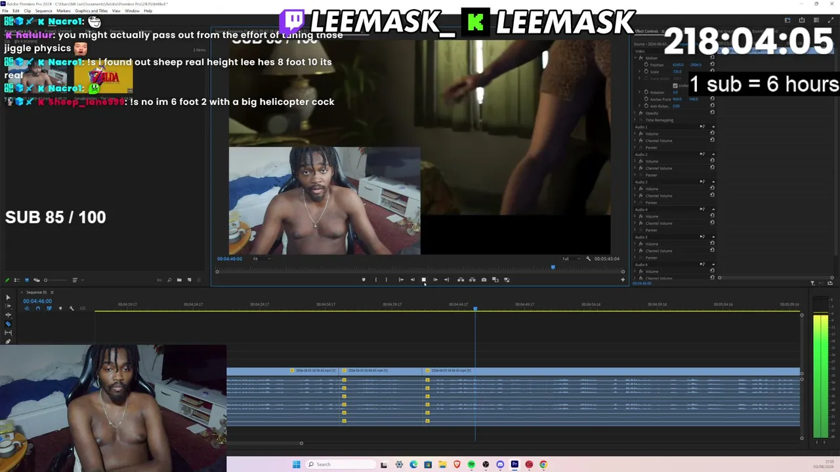Select the Slip tool

point(8,332)
